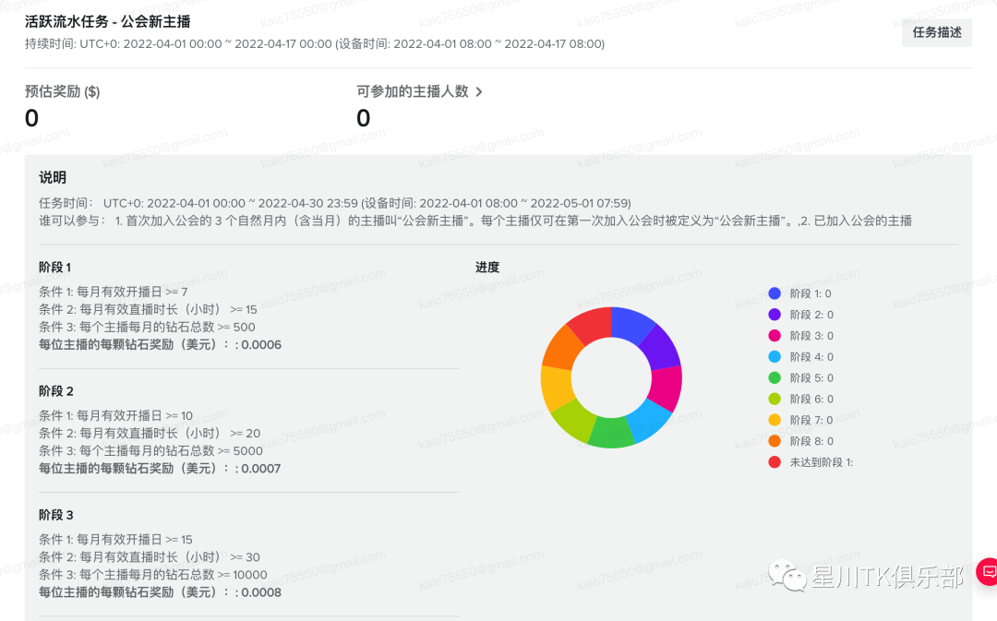Click the blue 阶段 1 legend dot

(x=775, y=293)
